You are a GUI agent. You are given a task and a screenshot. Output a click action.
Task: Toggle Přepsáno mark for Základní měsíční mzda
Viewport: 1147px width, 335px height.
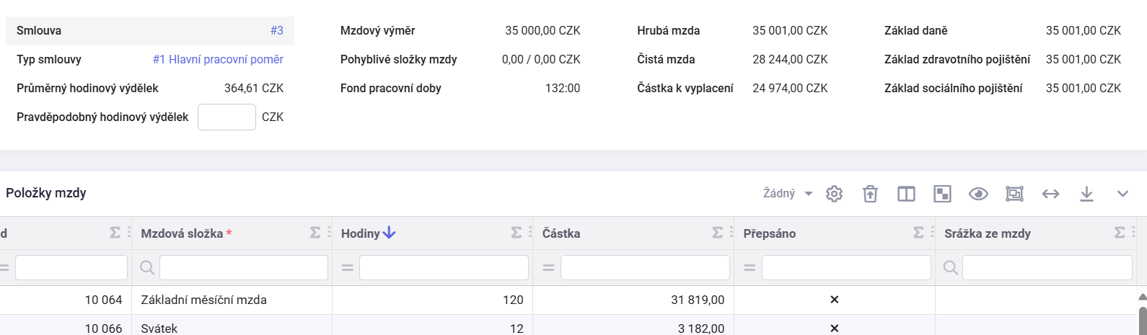point(835,300)
